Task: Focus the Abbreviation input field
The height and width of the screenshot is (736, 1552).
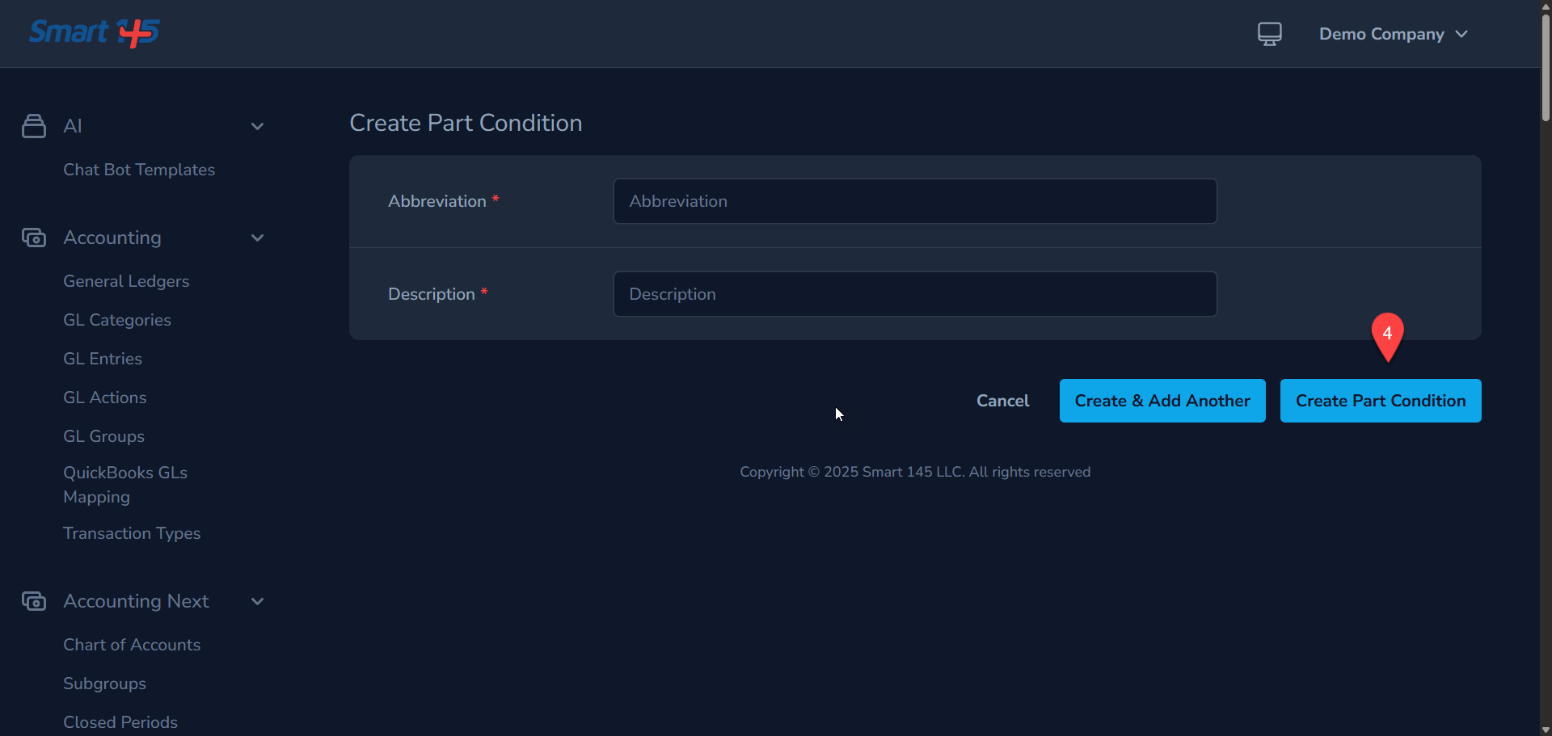Action: click(914, 201)
